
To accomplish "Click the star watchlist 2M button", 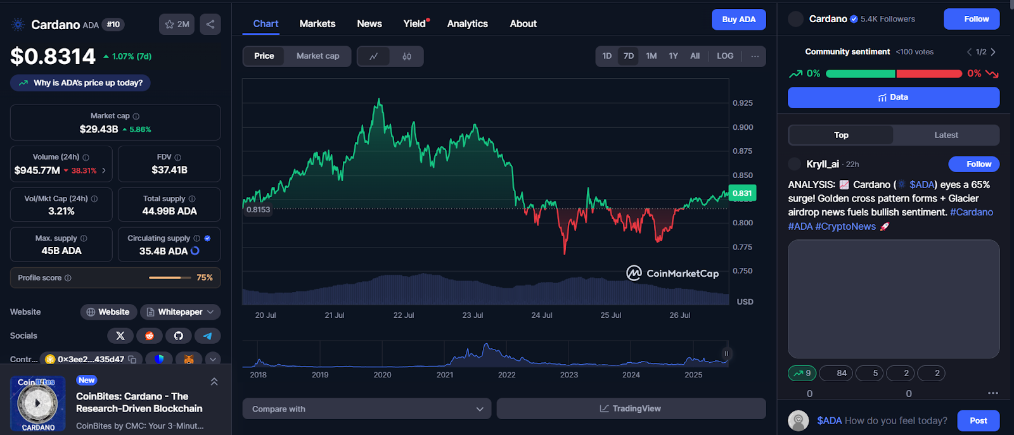I will pyautogui.click(x=176, y=24).
